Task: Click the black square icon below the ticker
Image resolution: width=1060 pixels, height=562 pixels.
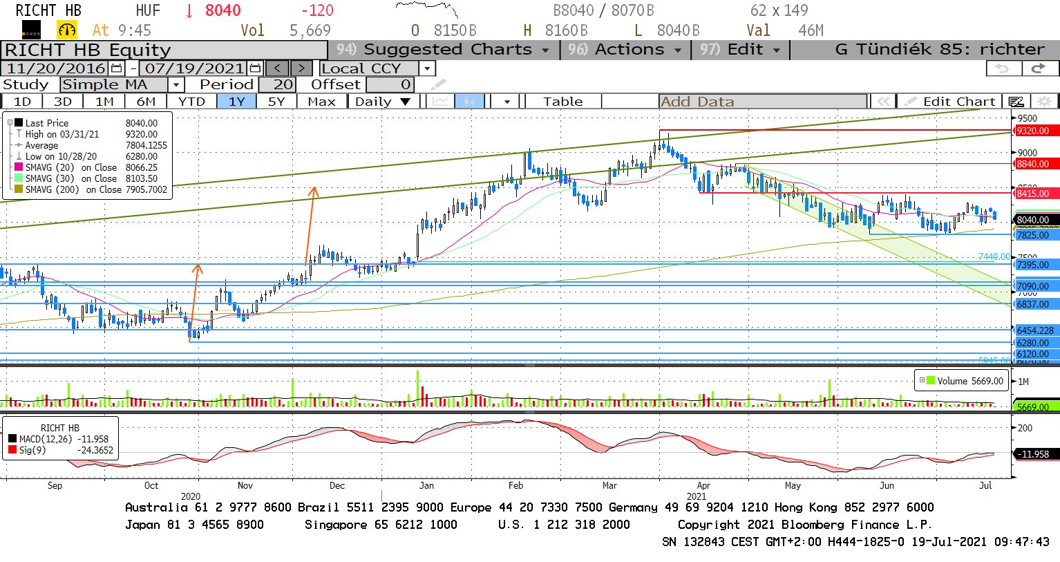Action: 31,30
